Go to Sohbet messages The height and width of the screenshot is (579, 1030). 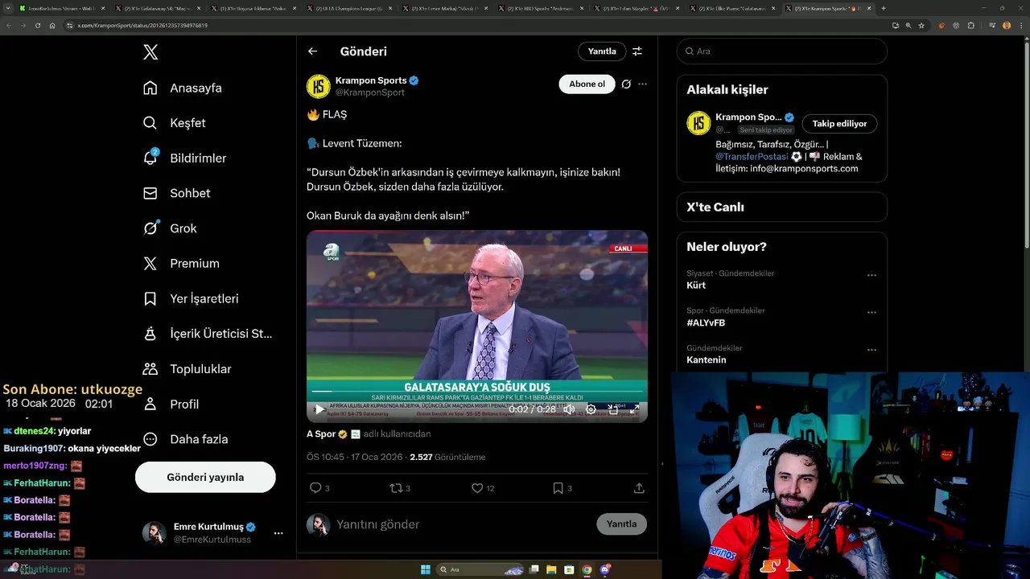pos(177,193)
